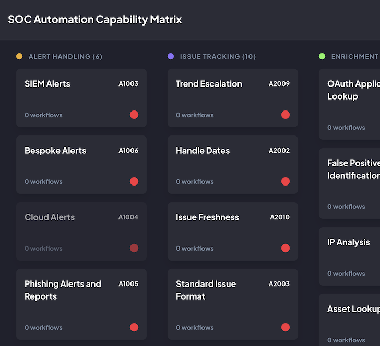Open the SIEM Alerts capability card

(81, 98)
